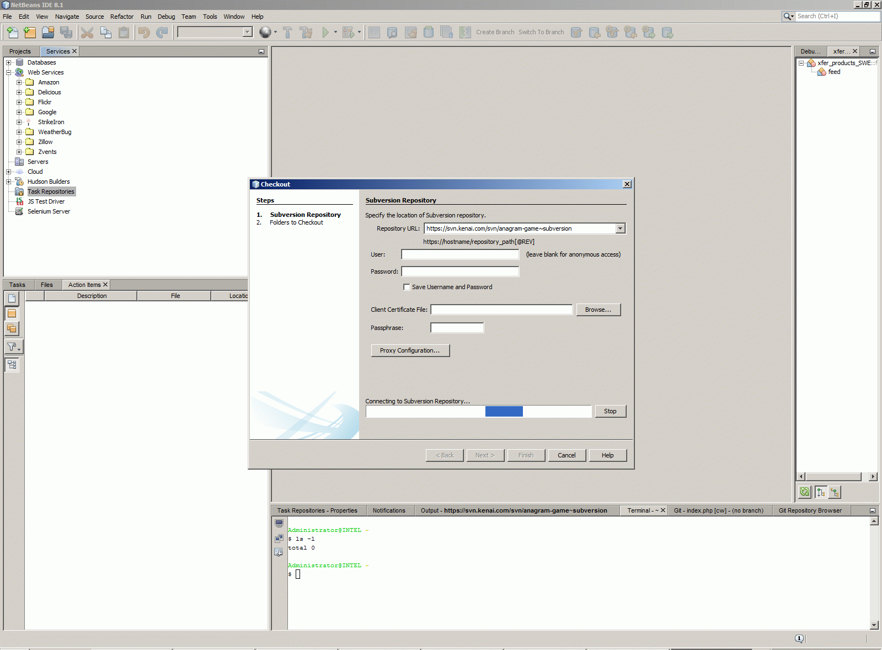
Task: Click the Password input field
Action: click(460, 271)
